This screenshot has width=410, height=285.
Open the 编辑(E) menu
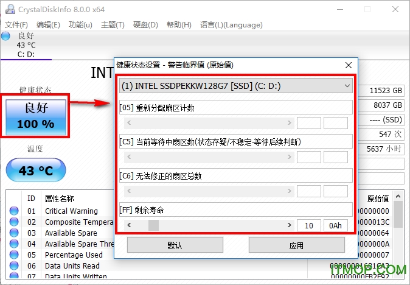[x=48, y=25]
